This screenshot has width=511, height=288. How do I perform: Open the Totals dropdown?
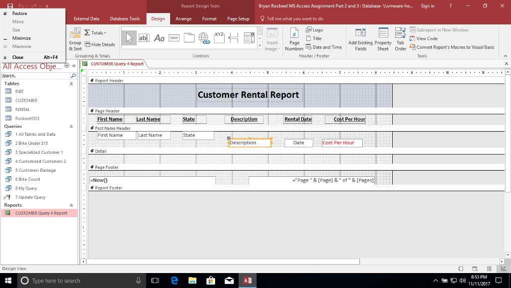tap(97, 32)
